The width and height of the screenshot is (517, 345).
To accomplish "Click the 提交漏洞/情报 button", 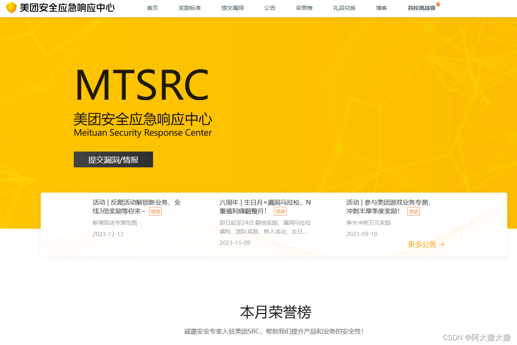I will 113,159.
